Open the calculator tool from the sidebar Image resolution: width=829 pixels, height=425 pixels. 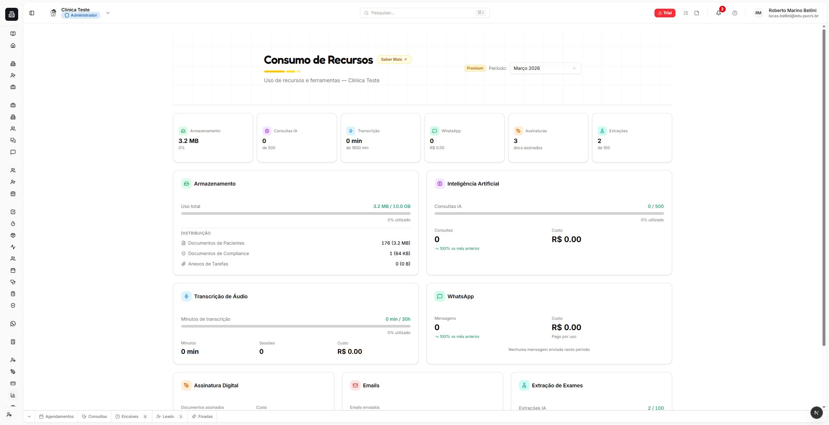click(13, 341)
